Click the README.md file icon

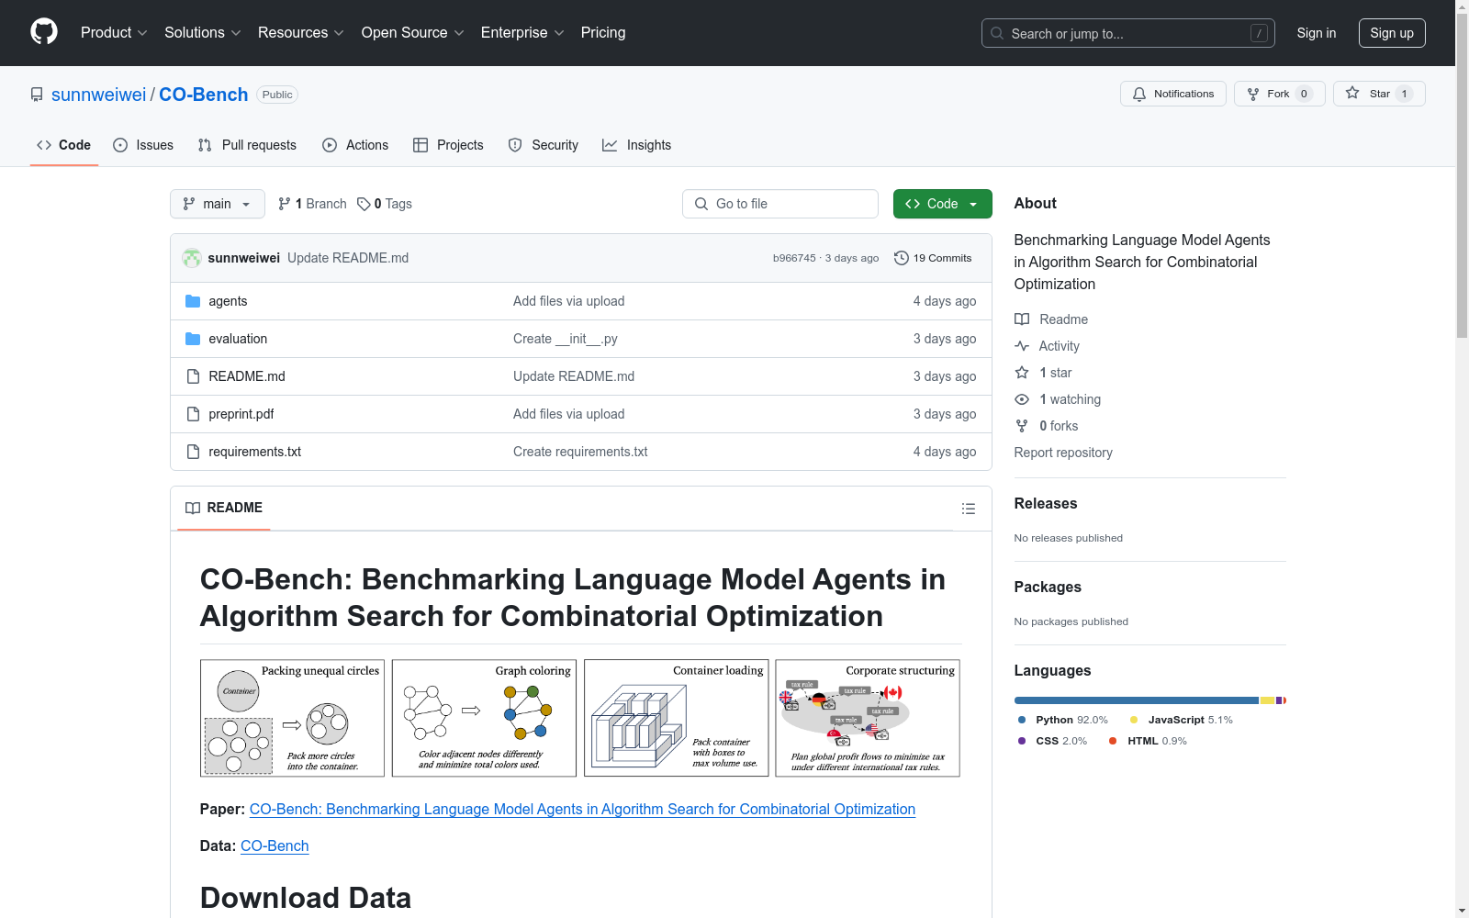[193, 376]
